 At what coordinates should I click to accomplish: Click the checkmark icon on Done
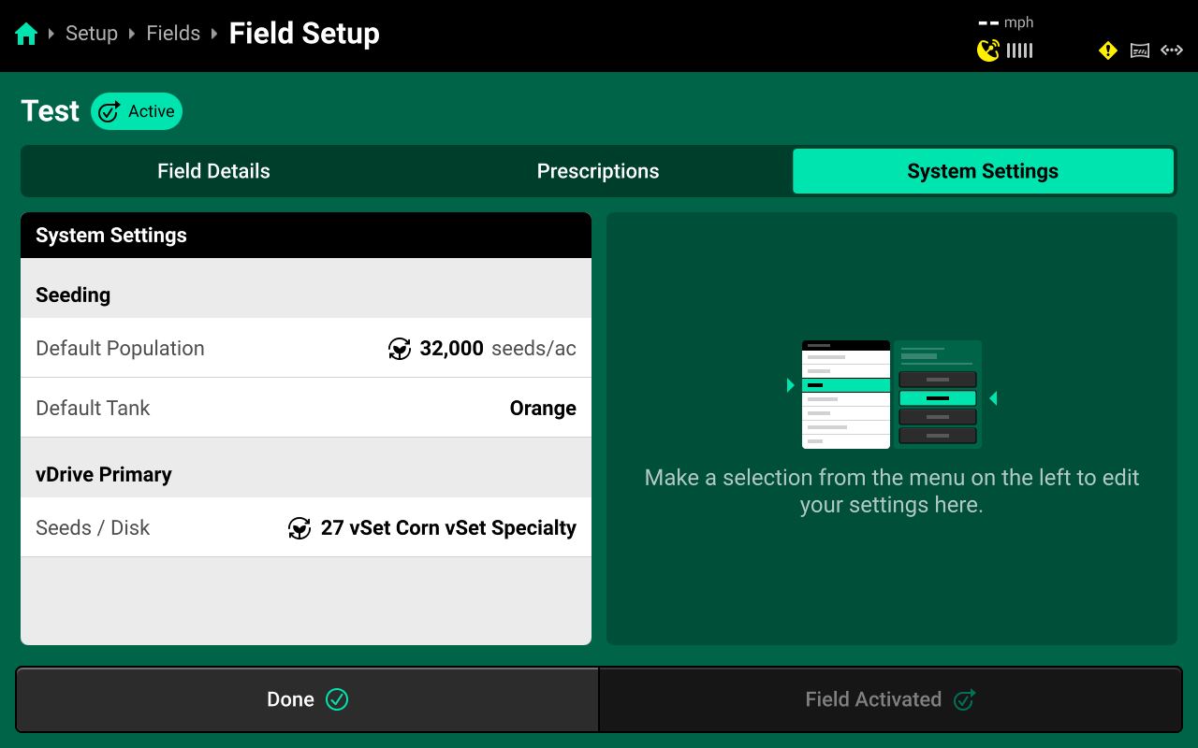pos(337,699)
